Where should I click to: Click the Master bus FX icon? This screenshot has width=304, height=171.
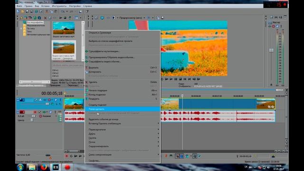point(270,26)
